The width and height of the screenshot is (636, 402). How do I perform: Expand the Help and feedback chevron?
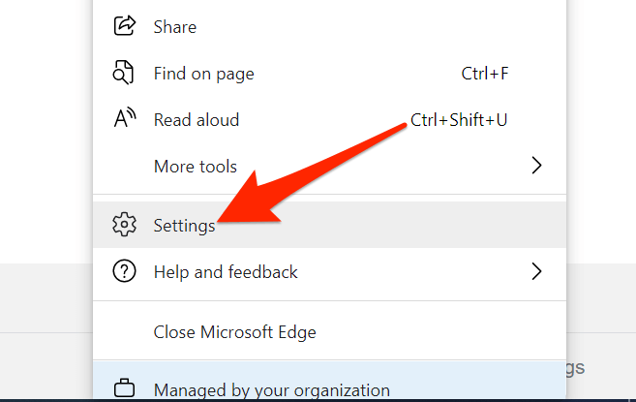coord(537,272)
